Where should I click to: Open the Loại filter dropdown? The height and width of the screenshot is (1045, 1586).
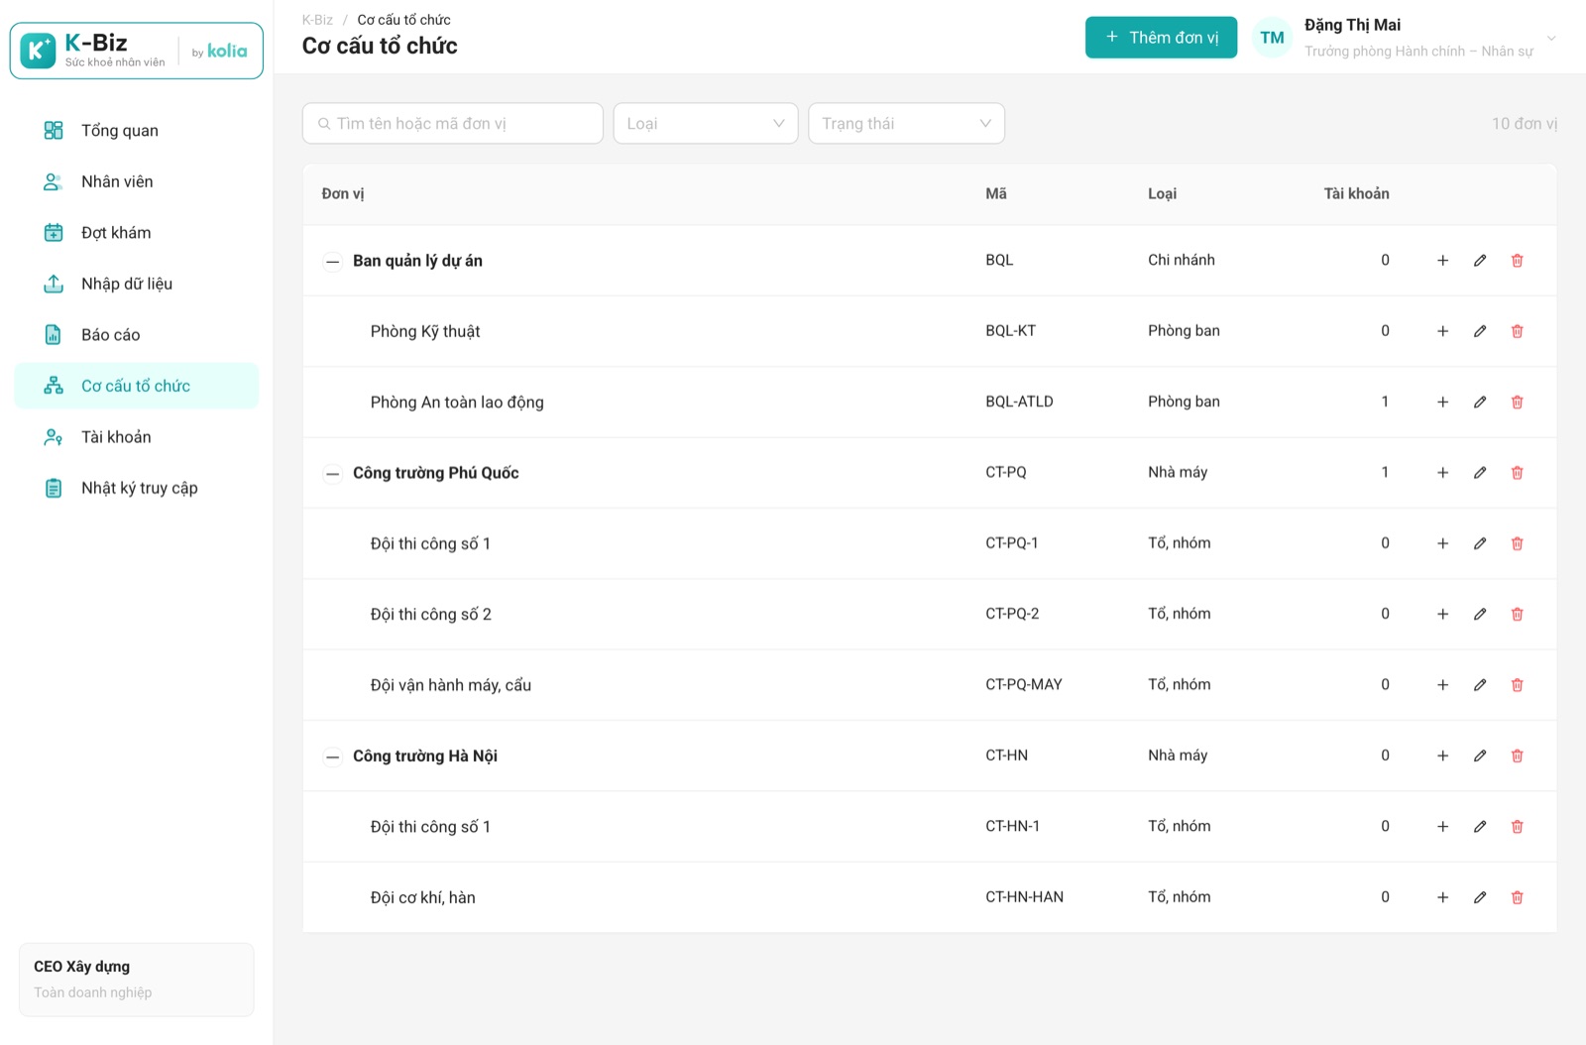point(706,124)
